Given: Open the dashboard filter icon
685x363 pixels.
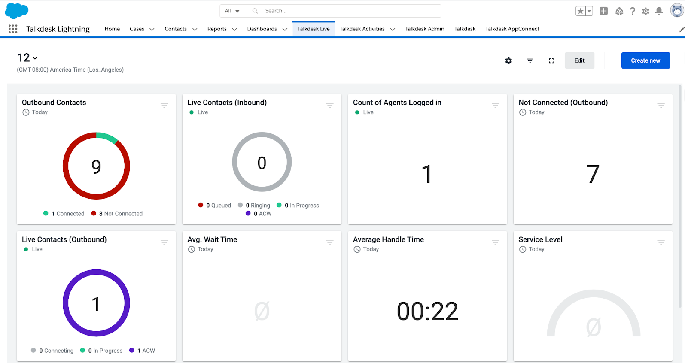Looking at the screenshot, I should pos(530,61).
